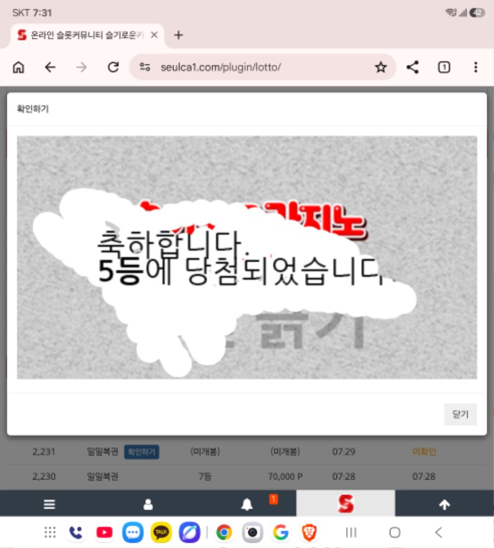
Task: Go forward with the forward arrow
Action: click(82, 67)
